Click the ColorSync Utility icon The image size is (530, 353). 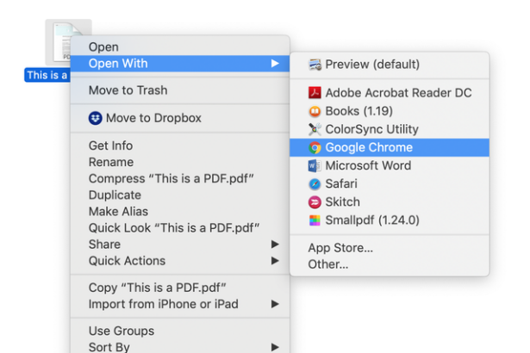coord(315,129)
